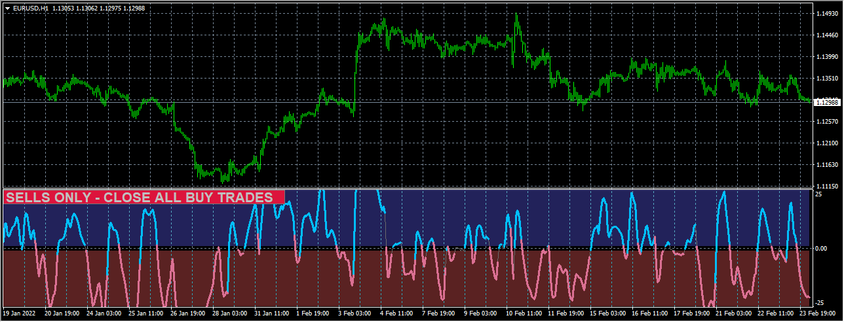Click the 26 Jan 19:00 time axis label
This screenshot has width=844, height=322.
pos(187,313)
